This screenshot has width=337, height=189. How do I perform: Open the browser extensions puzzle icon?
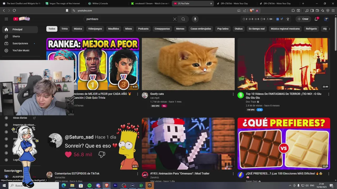click(x=293, y=10)
